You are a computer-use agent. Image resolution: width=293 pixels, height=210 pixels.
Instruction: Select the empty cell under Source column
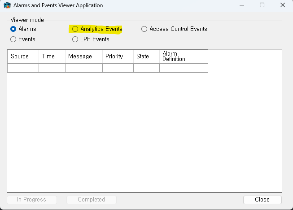click(x=23, y=68)
